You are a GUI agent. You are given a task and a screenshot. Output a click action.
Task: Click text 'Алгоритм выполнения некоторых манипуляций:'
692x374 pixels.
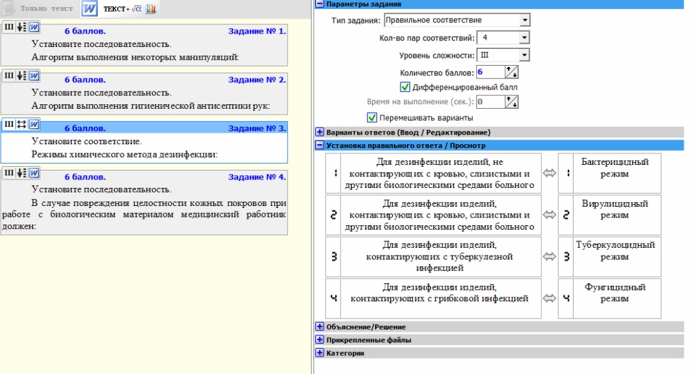[135, 57]
